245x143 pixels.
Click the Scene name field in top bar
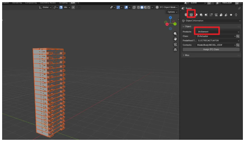coord(197,3)
